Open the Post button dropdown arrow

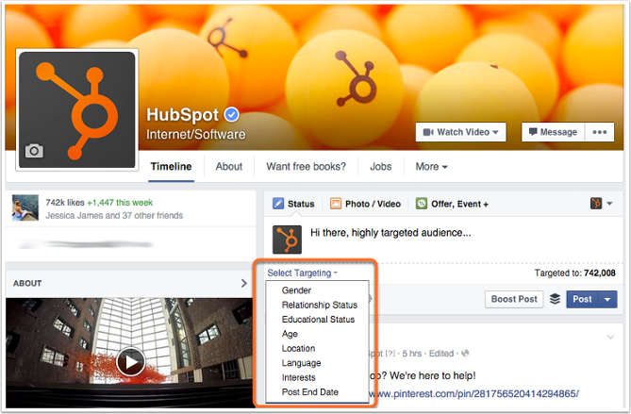click(607, 299)
